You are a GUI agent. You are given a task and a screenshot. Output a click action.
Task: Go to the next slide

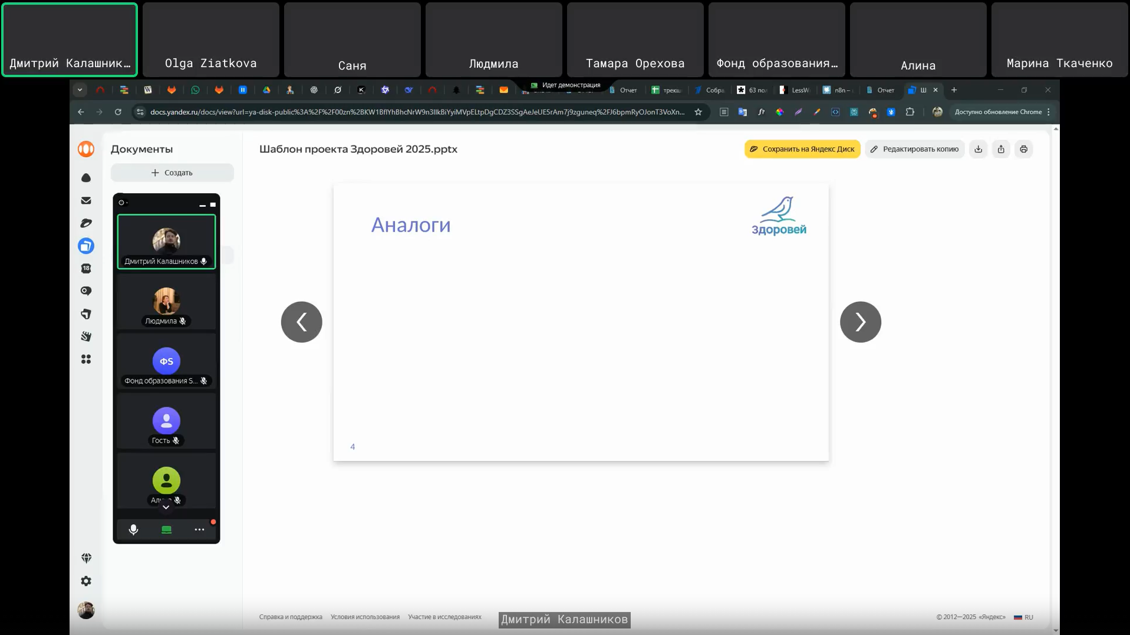tap(860, 322)
